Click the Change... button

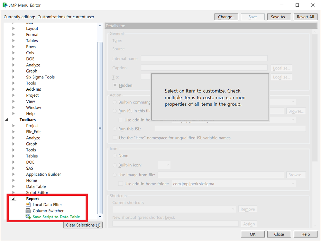pyautogui.click(x=226, y=17)
